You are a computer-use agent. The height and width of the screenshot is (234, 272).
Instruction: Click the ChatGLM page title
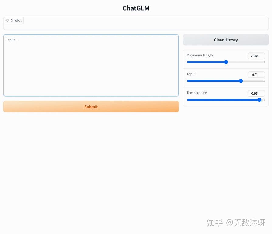(x=136, y=8)
